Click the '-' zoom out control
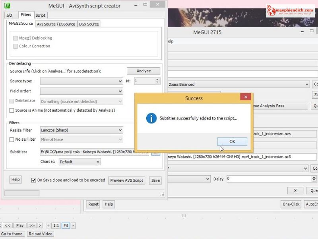Viewport: 318px width, 239px height. click(x=74, y=225)
